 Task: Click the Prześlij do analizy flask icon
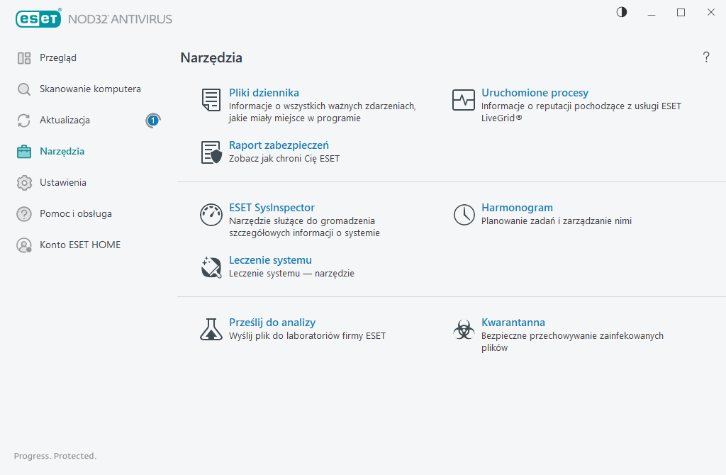(x=211, y=329)
